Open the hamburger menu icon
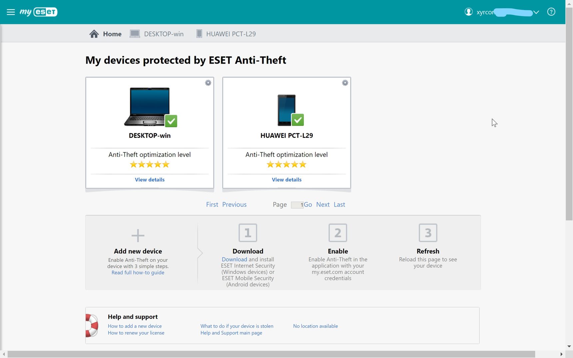573x358 pixels. 11,12
